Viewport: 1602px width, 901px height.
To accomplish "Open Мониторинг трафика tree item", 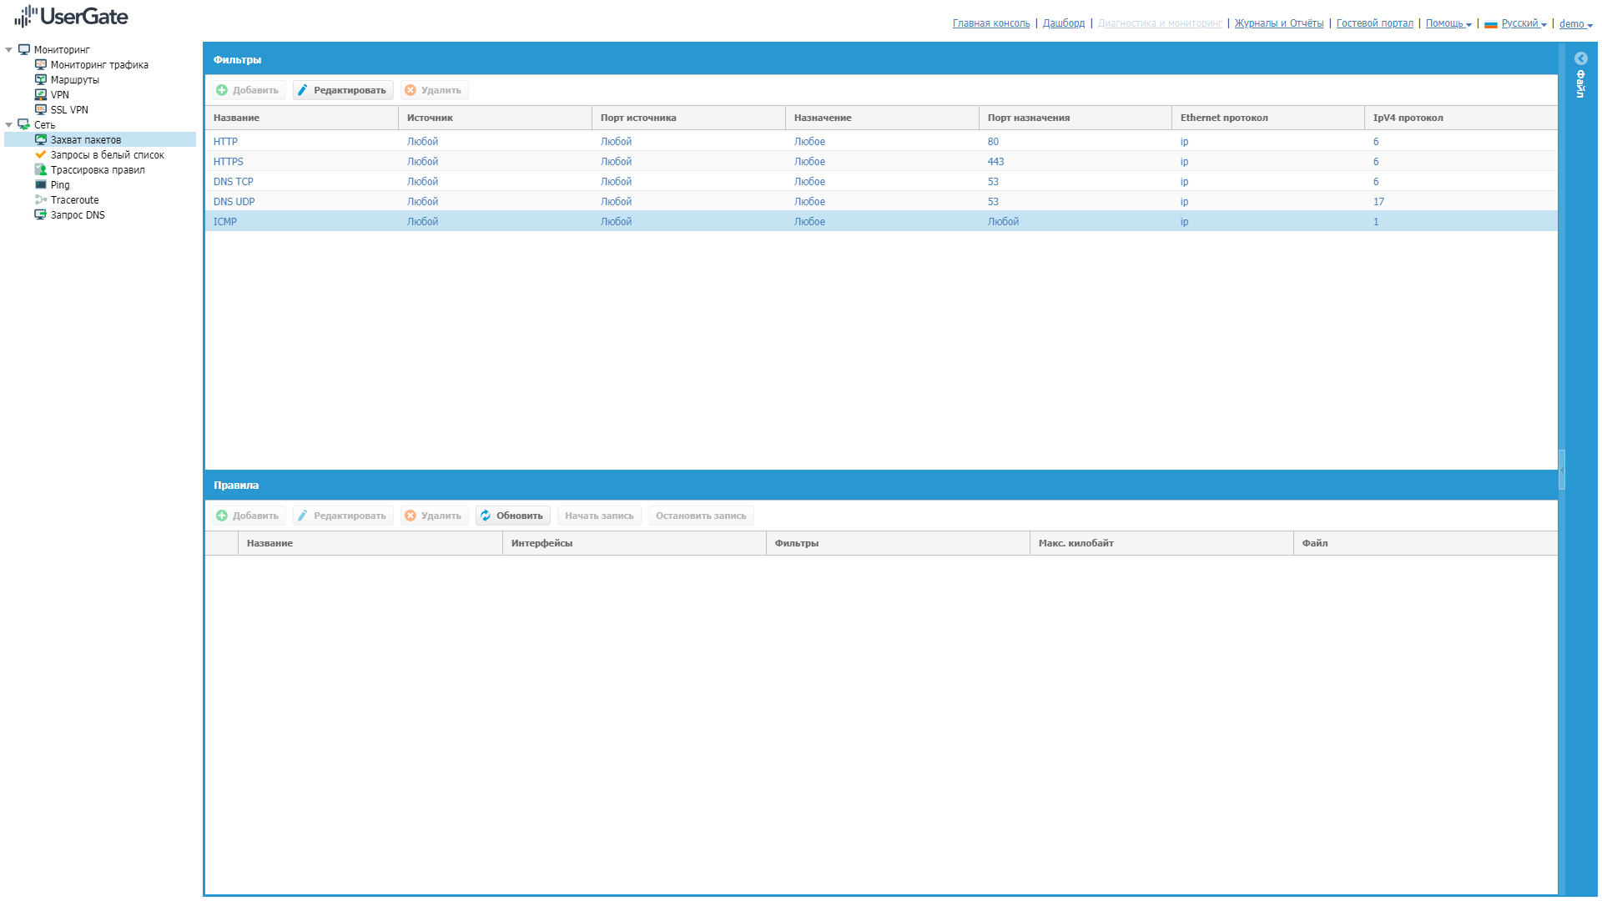I will tap(99, 65).
